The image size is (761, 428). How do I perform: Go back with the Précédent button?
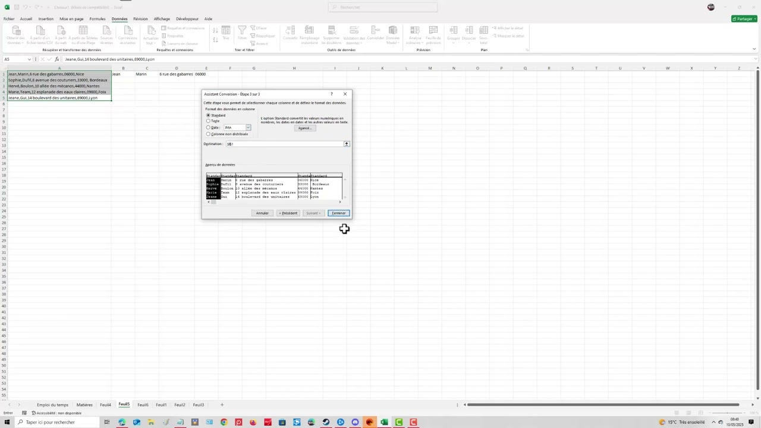tap(288, 213)
